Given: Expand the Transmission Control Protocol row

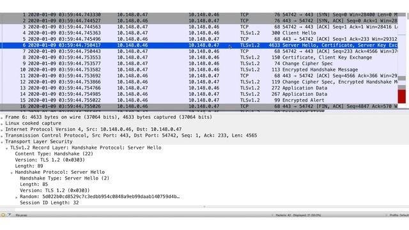Looking at the screenshot, I should point(2,136).
